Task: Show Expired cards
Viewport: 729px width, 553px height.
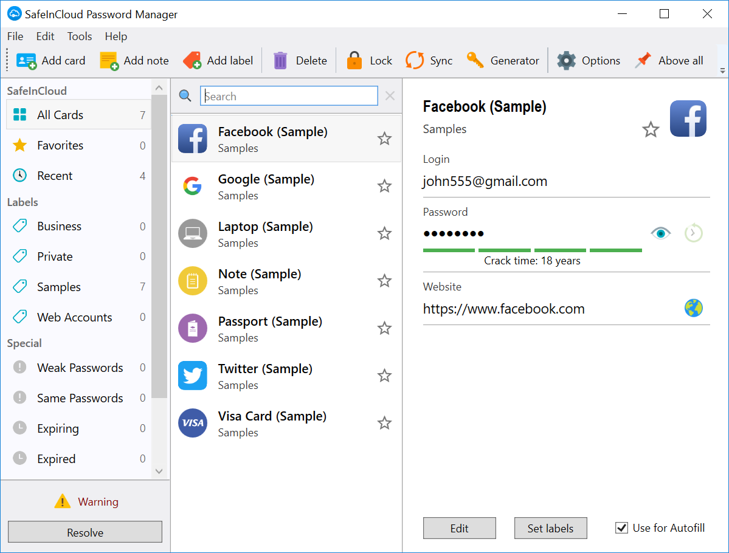Action: coord(78,459)
